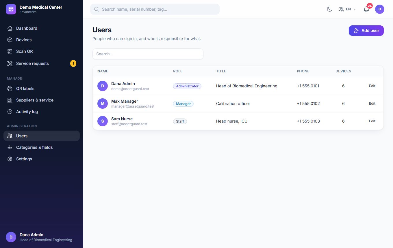Viewport: 393px width, 248px height.
Task: Click the Add user button
Action: (x=366, y=31)
